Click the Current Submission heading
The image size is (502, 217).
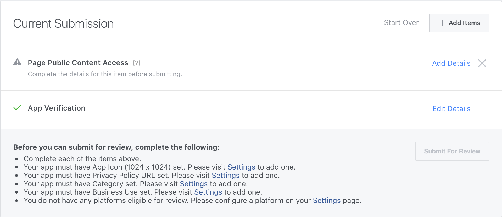click(x=63, y=23)
